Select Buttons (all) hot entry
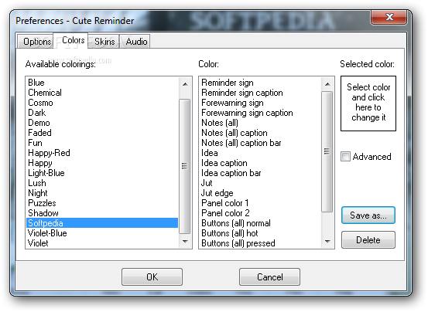 pyautogui.click(x=261, y=233)
